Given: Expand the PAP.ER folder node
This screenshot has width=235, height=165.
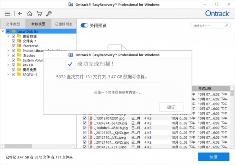Looking at the screenshot, I should tap(8, 65).
